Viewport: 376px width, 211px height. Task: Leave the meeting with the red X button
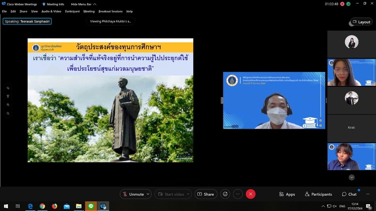pyautogui.click(x=250, y=194)
